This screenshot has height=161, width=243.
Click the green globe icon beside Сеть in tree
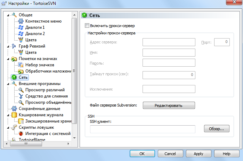click(14, 77)
